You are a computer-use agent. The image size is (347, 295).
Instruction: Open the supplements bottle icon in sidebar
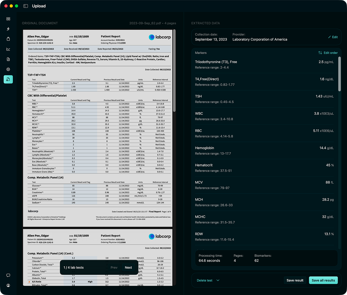[x=8, y=39]
